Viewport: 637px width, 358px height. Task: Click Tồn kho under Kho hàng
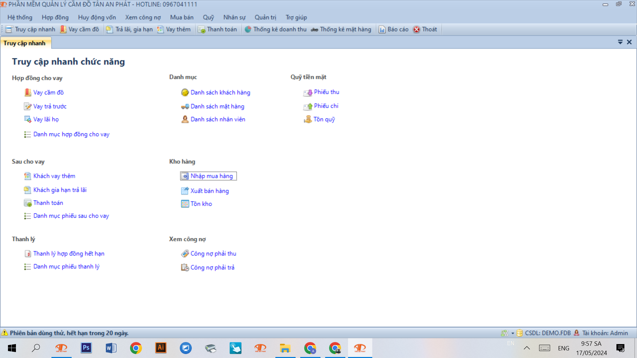pyautogui.click(x=201, y=204)
